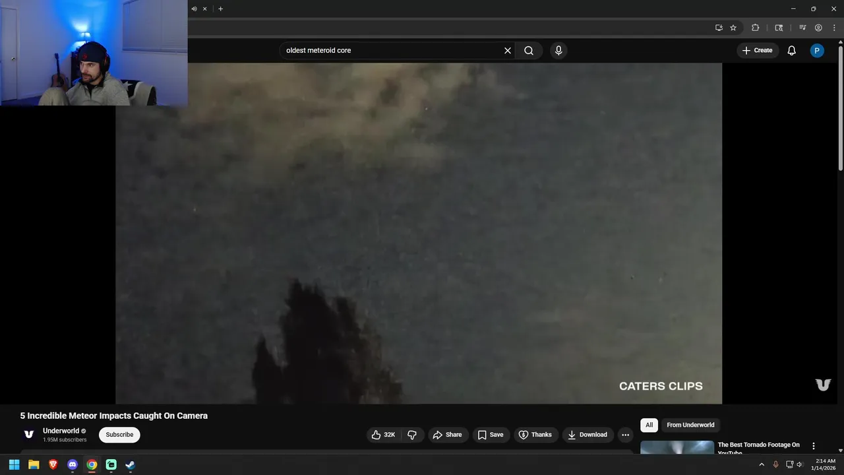Click the tray microphone indicator
The width and height of the screenshot is (844, 475).
[775, 464]
